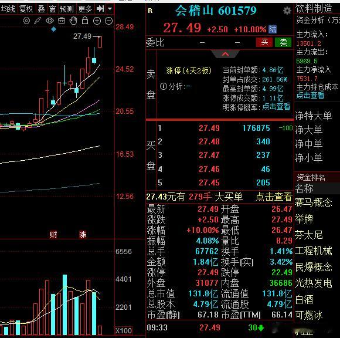Toggle the eye visibility icon
340x338 pixels.
(x=50, y=21)
